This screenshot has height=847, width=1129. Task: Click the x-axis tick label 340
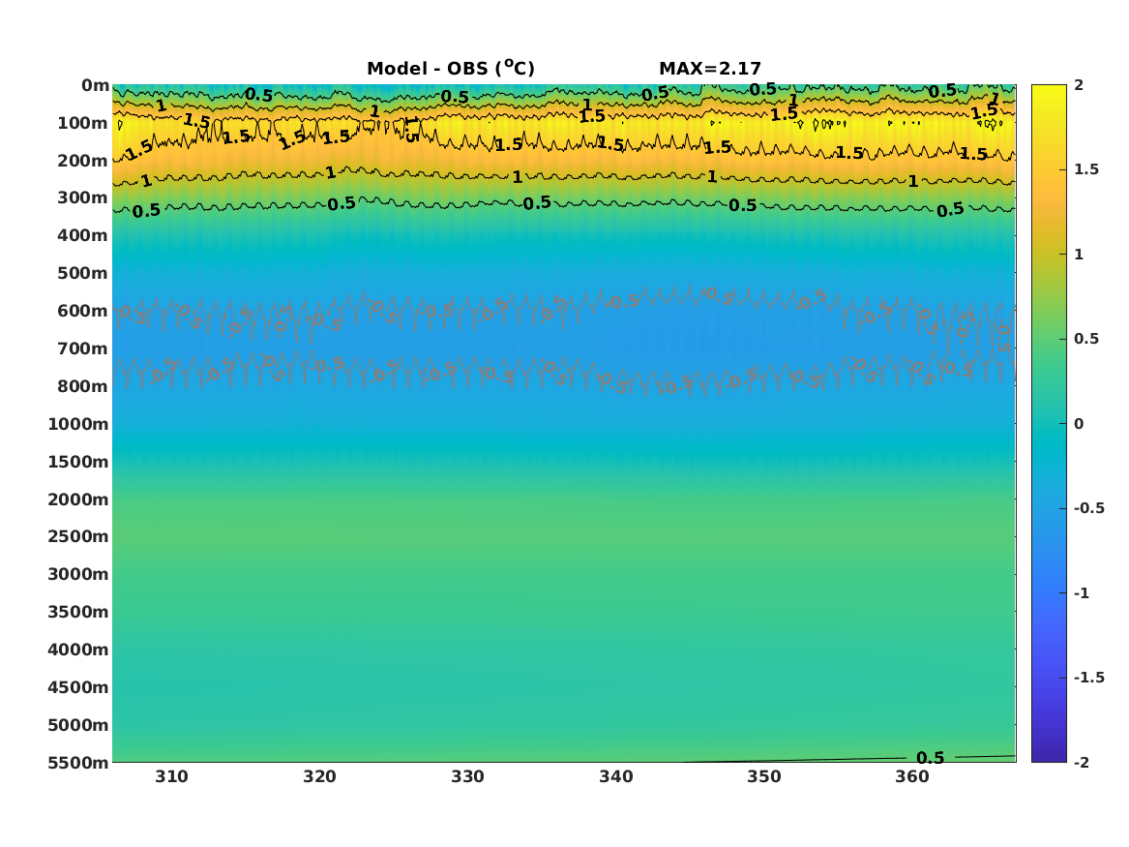pos(615,776)
